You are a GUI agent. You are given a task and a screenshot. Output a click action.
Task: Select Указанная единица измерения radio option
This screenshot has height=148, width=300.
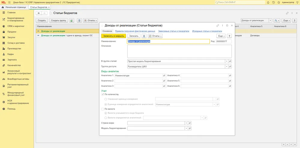[106, 99]
